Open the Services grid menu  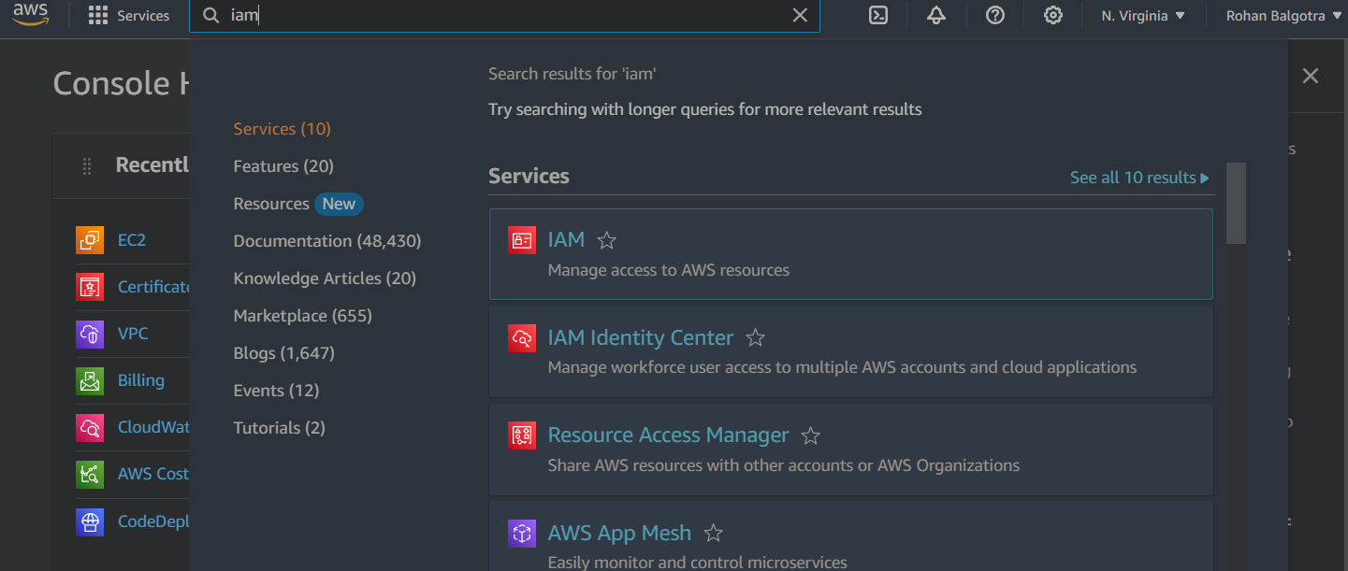click(x=129, y=16)
